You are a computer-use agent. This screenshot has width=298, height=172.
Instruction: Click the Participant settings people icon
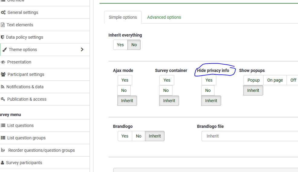(x=3, y=74)
